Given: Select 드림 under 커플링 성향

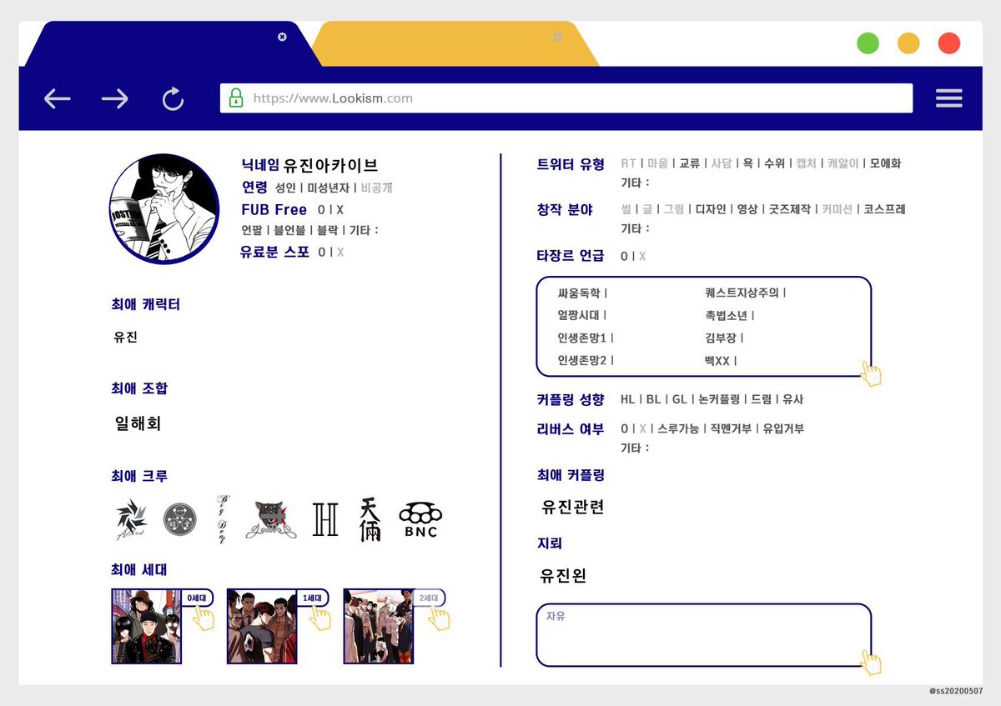Looking at the screenshot, I should [761, 399].
